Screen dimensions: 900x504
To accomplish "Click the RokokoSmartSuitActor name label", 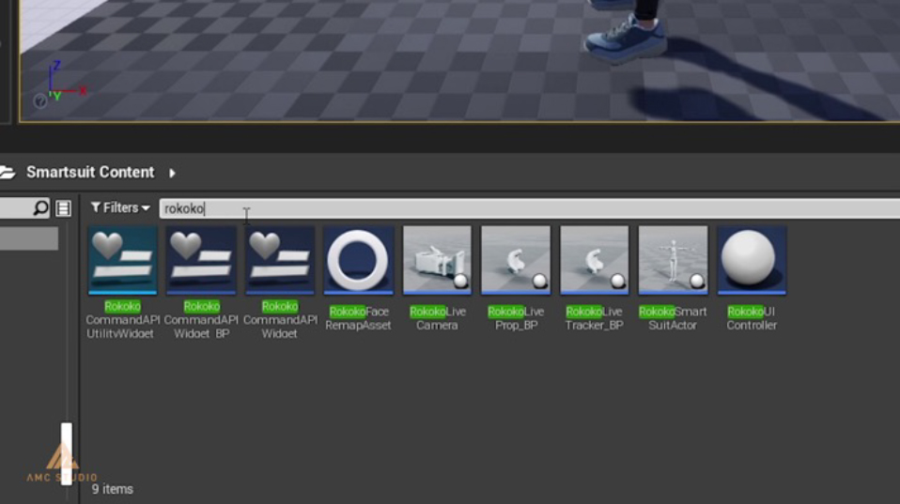I will (673, 318).
